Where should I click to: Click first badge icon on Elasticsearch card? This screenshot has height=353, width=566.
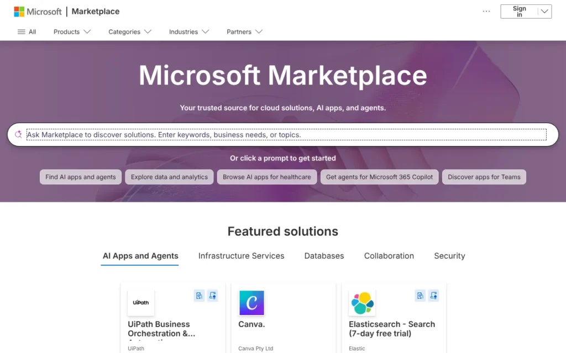click(x=420, y=296)
